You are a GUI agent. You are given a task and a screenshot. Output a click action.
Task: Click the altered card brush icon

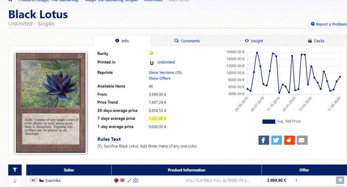pyautogui.click(x=129, y=180)
